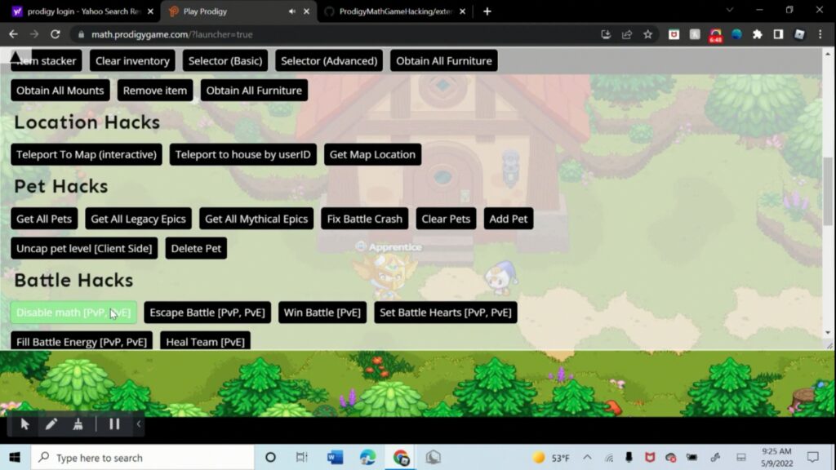836x470 pixels.
Task: Share this page via share icon
Action: (626, 34)
